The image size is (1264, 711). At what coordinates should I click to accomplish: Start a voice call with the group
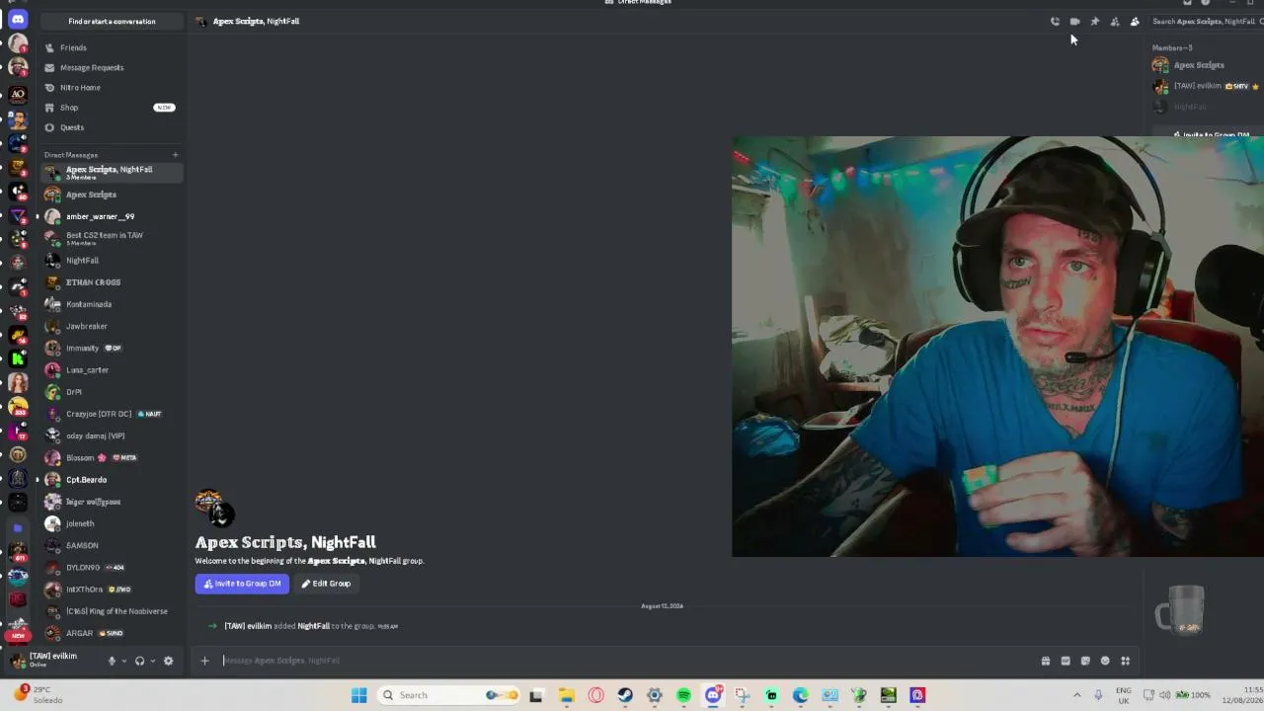click(1055, 21)
